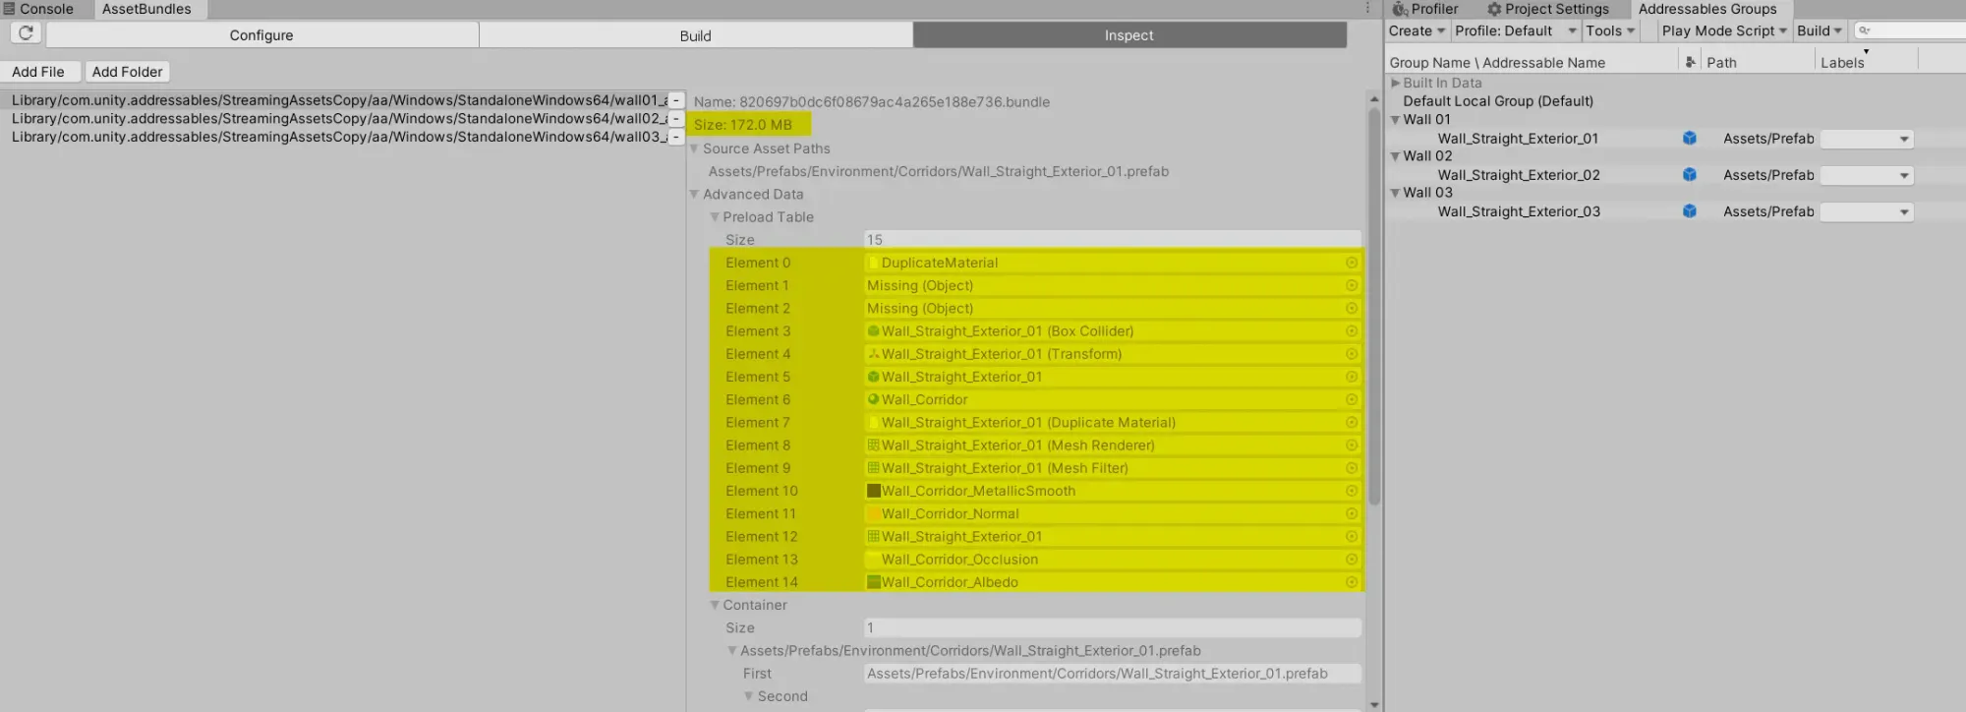Collapse the Wall 01 group
1966x712 pixels.
tap(1395, 120)
